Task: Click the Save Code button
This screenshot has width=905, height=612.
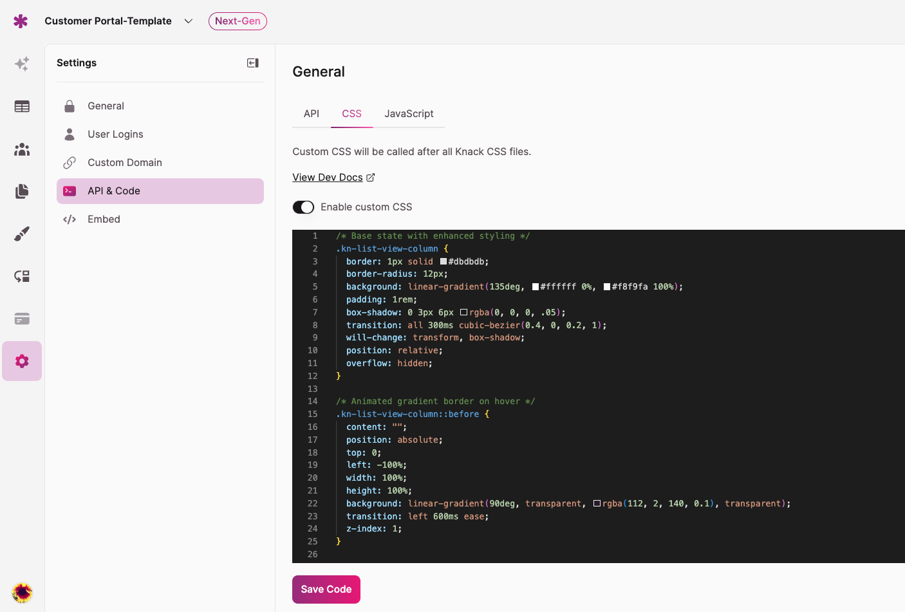Action: point(326,589)
